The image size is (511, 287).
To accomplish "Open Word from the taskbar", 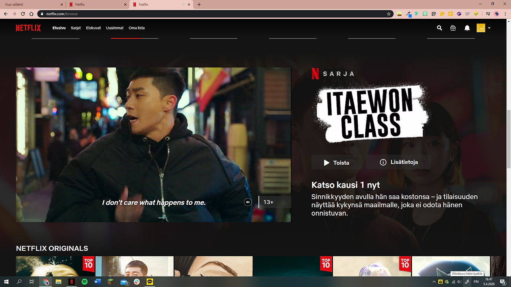I will pos(98,282).
